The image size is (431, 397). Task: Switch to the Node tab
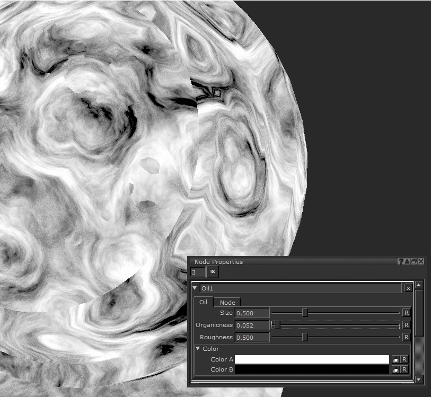point(227,302)
